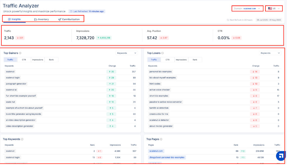This screenshot has width=287, height=165.
Task: Open the blue chat widget icon
Action: click(x=281, y=156)
